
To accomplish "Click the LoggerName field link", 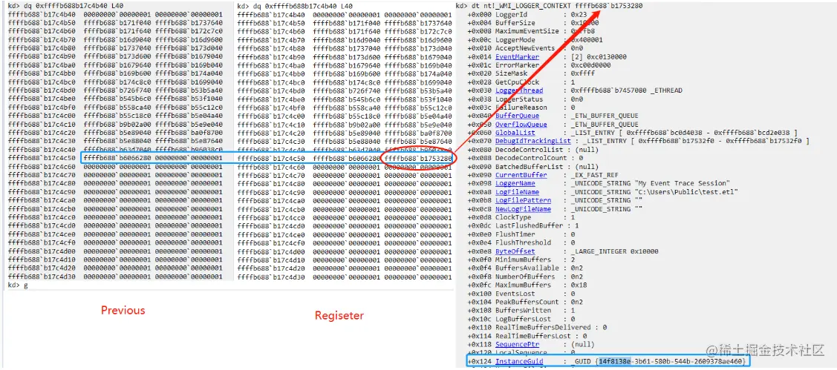I will [515, 183].
